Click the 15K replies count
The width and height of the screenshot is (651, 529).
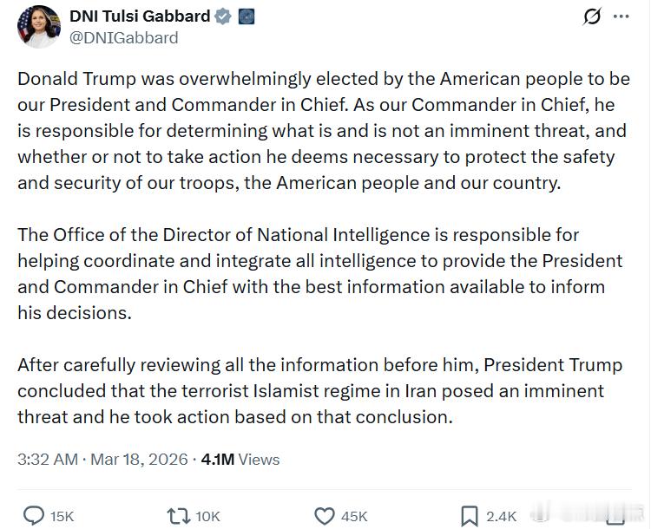62,516
